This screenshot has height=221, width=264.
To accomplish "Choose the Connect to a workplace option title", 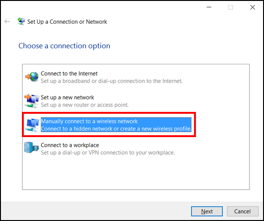I will (70, 145).
